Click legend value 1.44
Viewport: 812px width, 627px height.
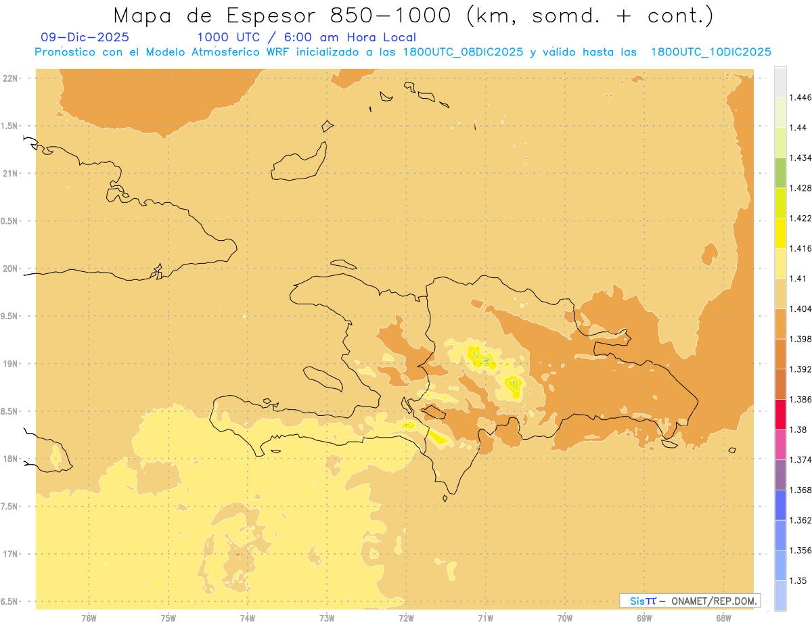click(798, 128)
